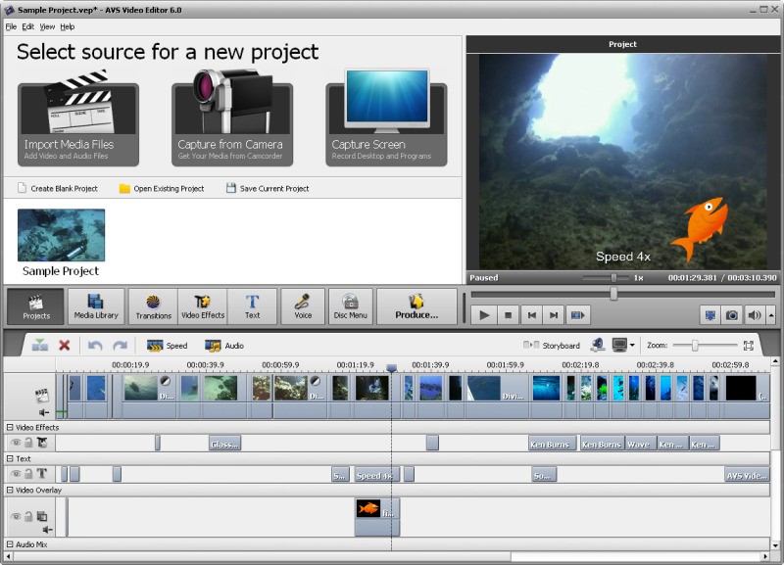Collapse the Audio Mix section

13,541
